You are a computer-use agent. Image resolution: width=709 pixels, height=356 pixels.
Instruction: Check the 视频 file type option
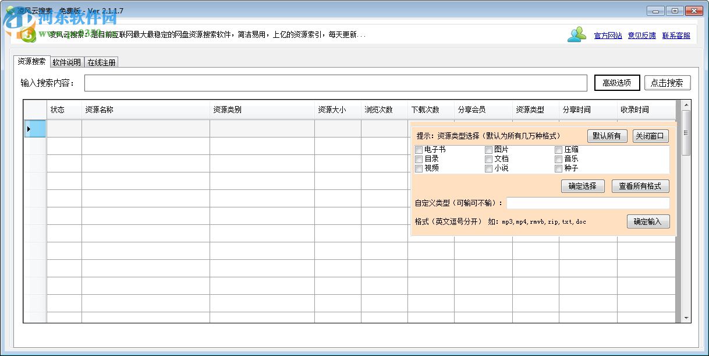point(419,168)
